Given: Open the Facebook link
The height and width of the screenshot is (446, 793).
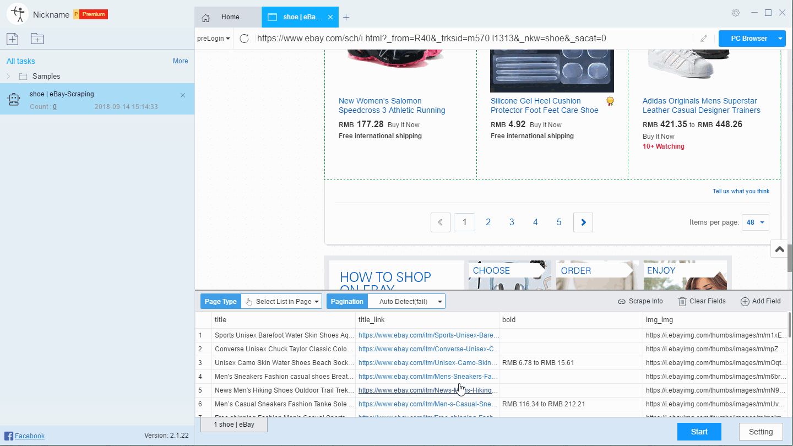Looking at the screenshot, I should tap(30, 436).
